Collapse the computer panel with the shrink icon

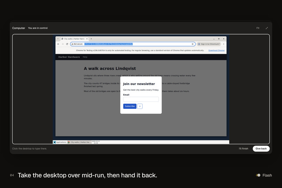(267, 28)
